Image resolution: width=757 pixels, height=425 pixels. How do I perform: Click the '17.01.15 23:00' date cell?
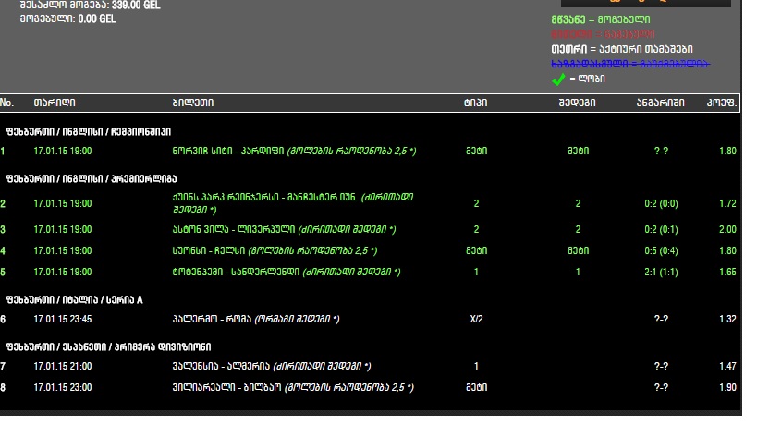click(x=62, y=388)
